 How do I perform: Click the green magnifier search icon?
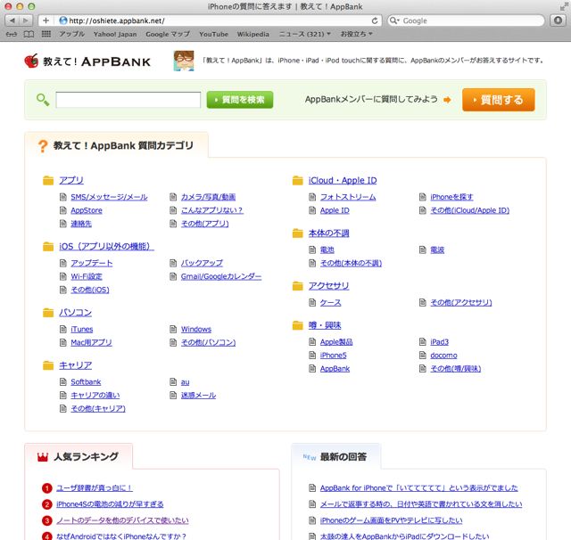click(x=43, y=100)
